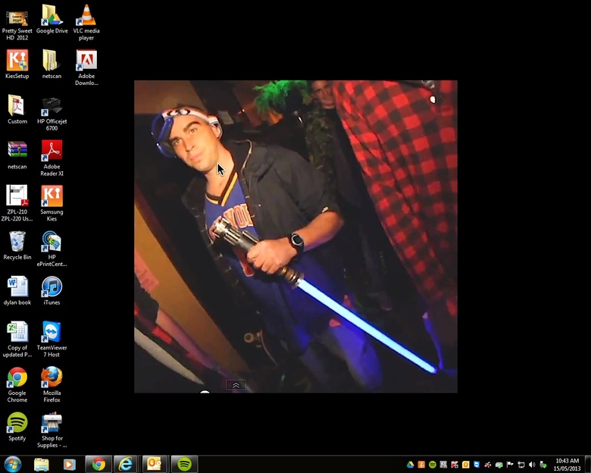
Task: Select the netscan folder icon
Action: [52, 64]
